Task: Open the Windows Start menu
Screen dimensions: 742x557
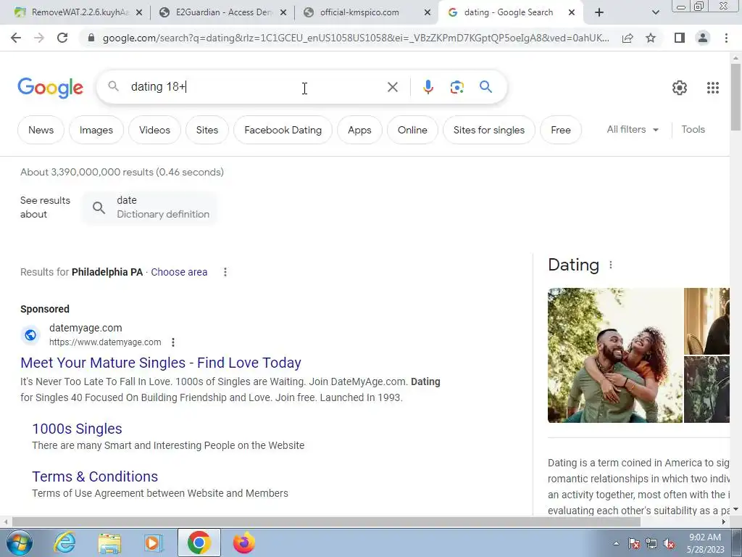Action: pyautogui.click(x=19, y=542)
